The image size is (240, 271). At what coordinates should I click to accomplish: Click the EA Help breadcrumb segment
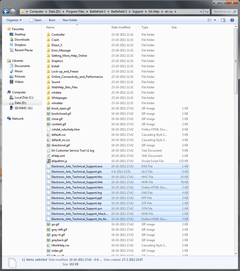pyautogui.click(x=154, y=12)
